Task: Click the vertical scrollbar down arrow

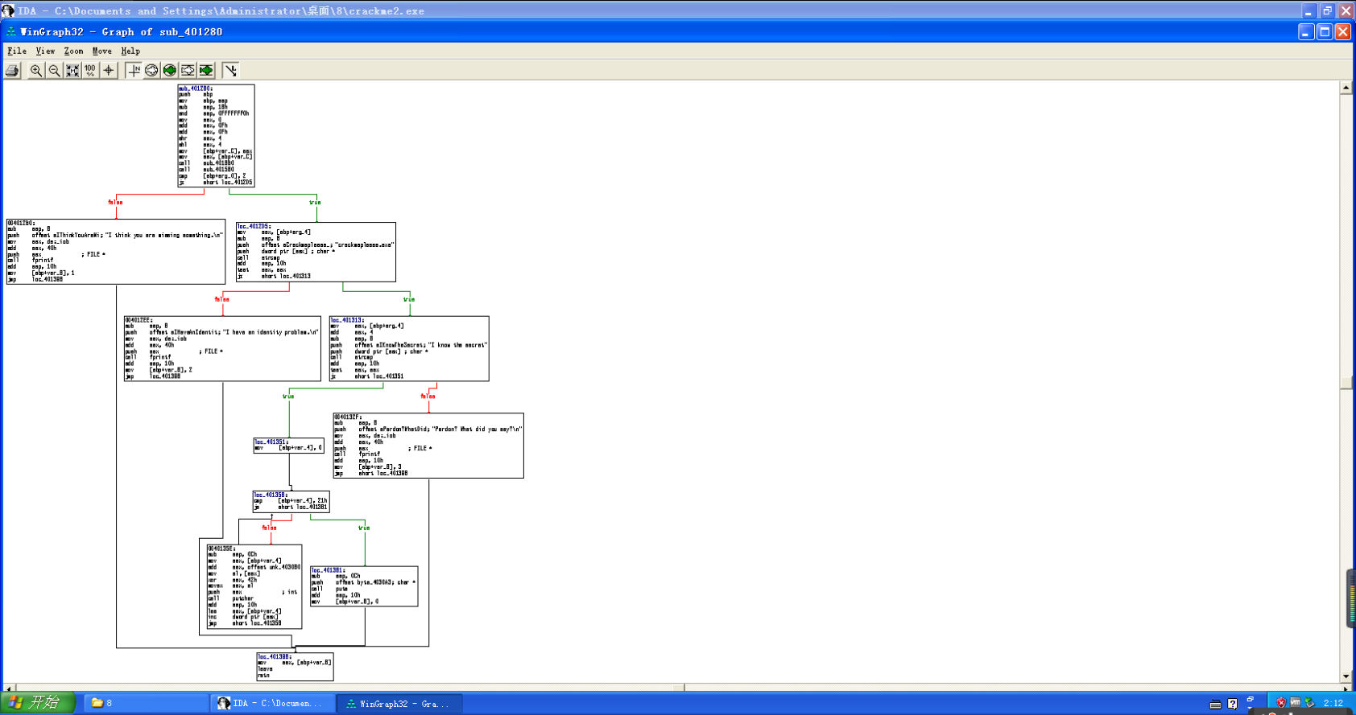Action: point(1346,676)
